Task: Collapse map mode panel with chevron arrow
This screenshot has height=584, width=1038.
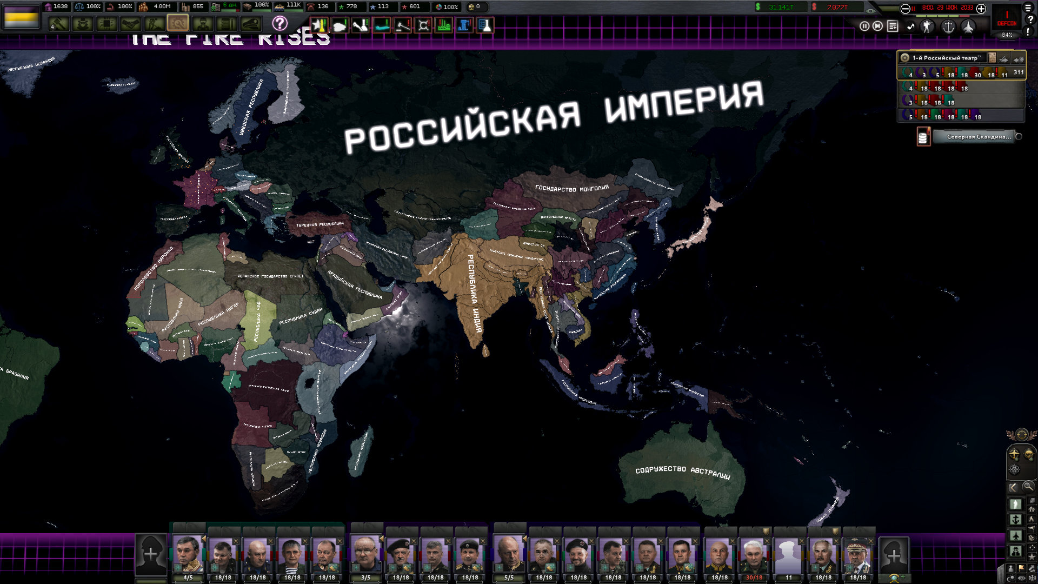Action: [1013, 487]
